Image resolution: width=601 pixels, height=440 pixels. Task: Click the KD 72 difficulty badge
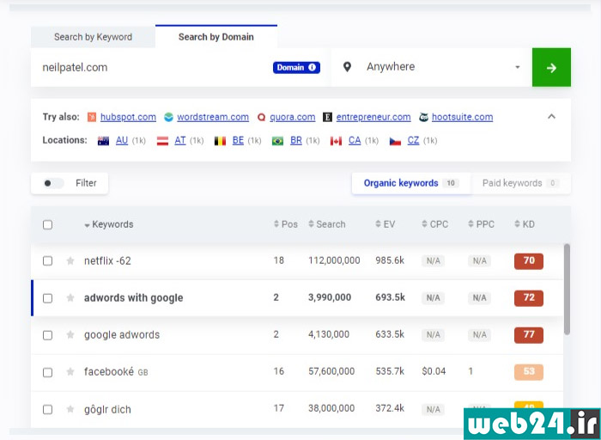529,298
